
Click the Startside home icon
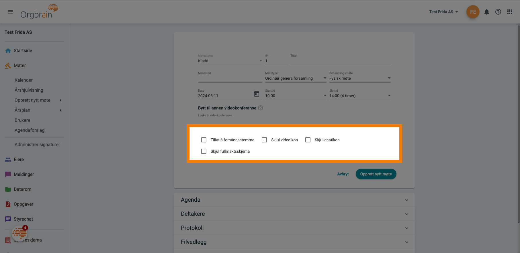click(x=8, y=51)
